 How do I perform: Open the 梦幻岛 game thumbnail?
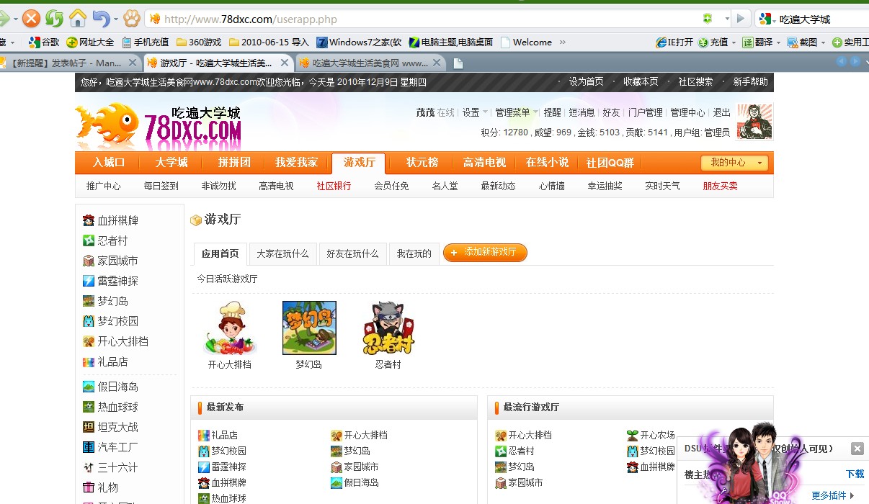coord(309,328)
